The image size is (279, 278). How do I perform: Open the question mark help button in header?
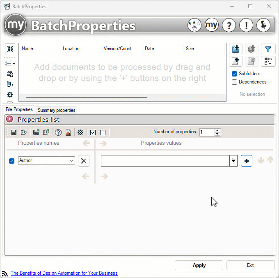pos(229,25)
